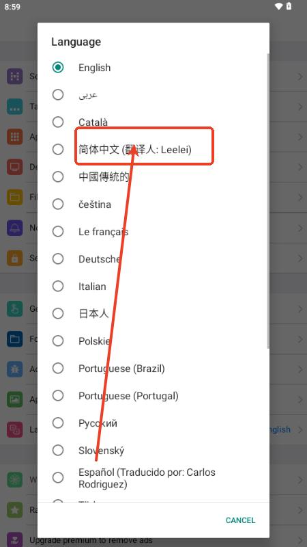307x547 pixels.
Task: Dismiss dialog with CANCEL button
Action: point(240,520)
